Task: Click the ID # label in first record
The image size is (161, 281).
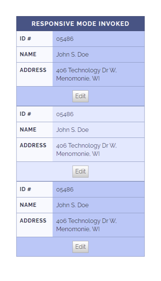Action: (25, 39)
